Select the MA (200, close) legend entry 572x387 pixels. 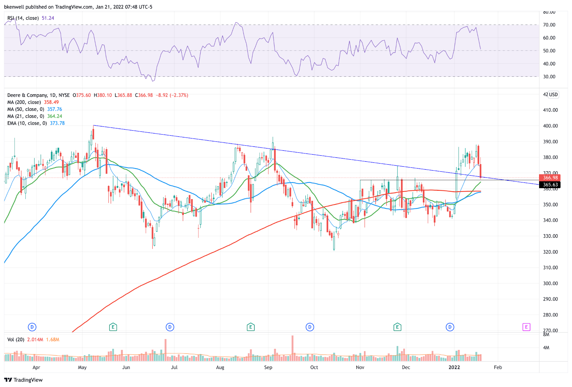point(24,102)
